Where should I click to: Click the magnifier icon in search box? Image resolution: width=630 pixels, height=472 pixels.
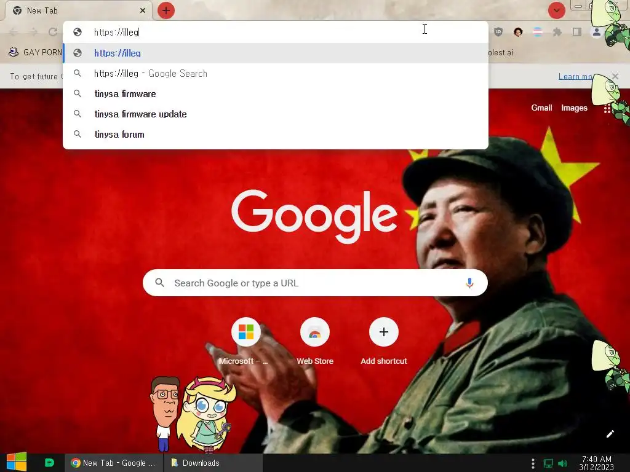click(x=160, y=283)
